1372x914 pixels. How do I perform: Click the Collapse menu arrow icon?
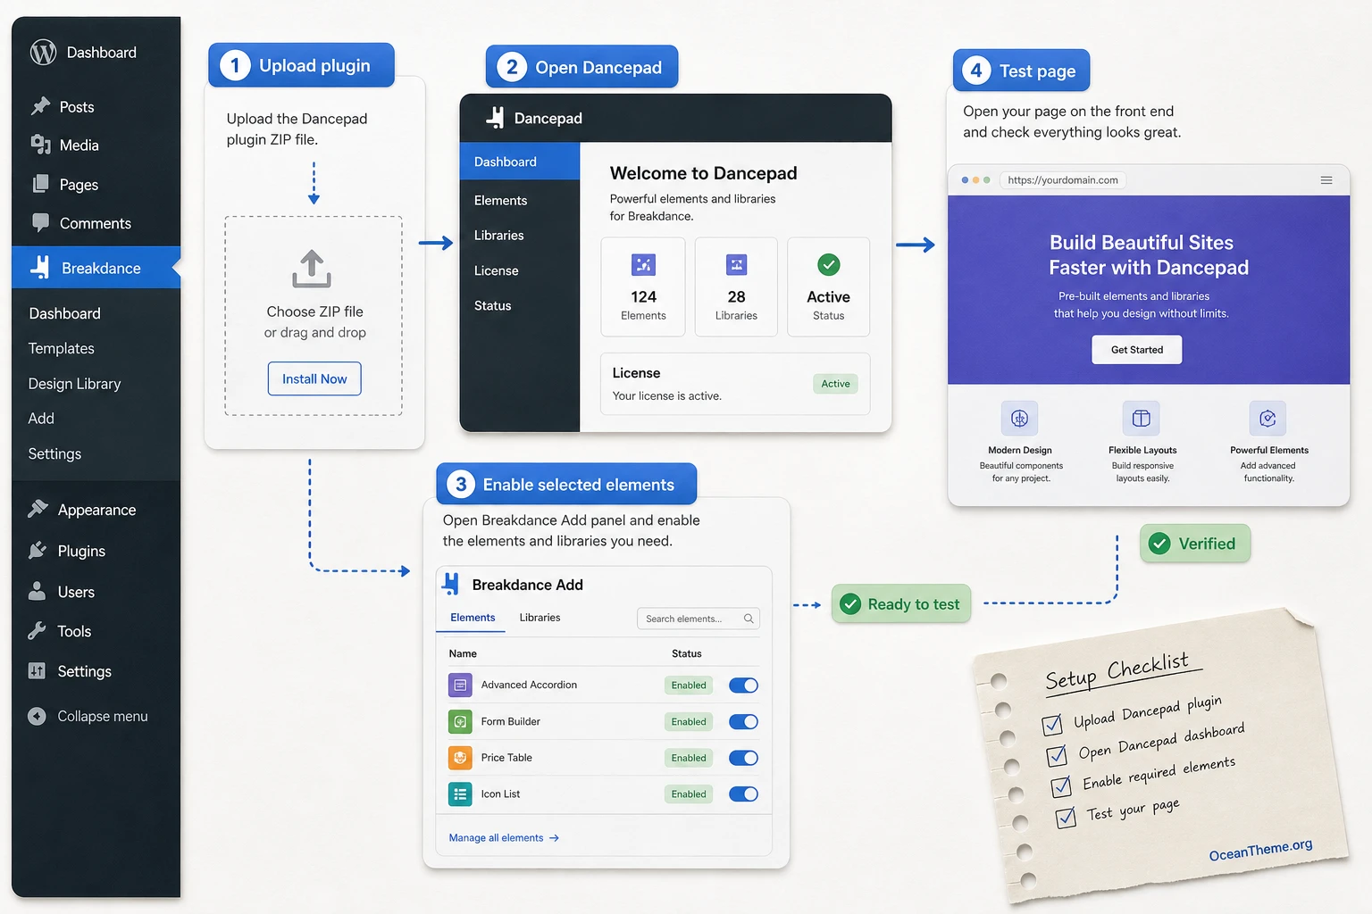(x=37, y=716)
